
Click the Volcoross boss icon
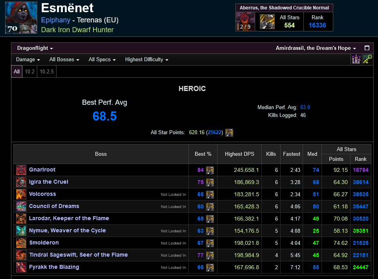click(x=21, y=194)
